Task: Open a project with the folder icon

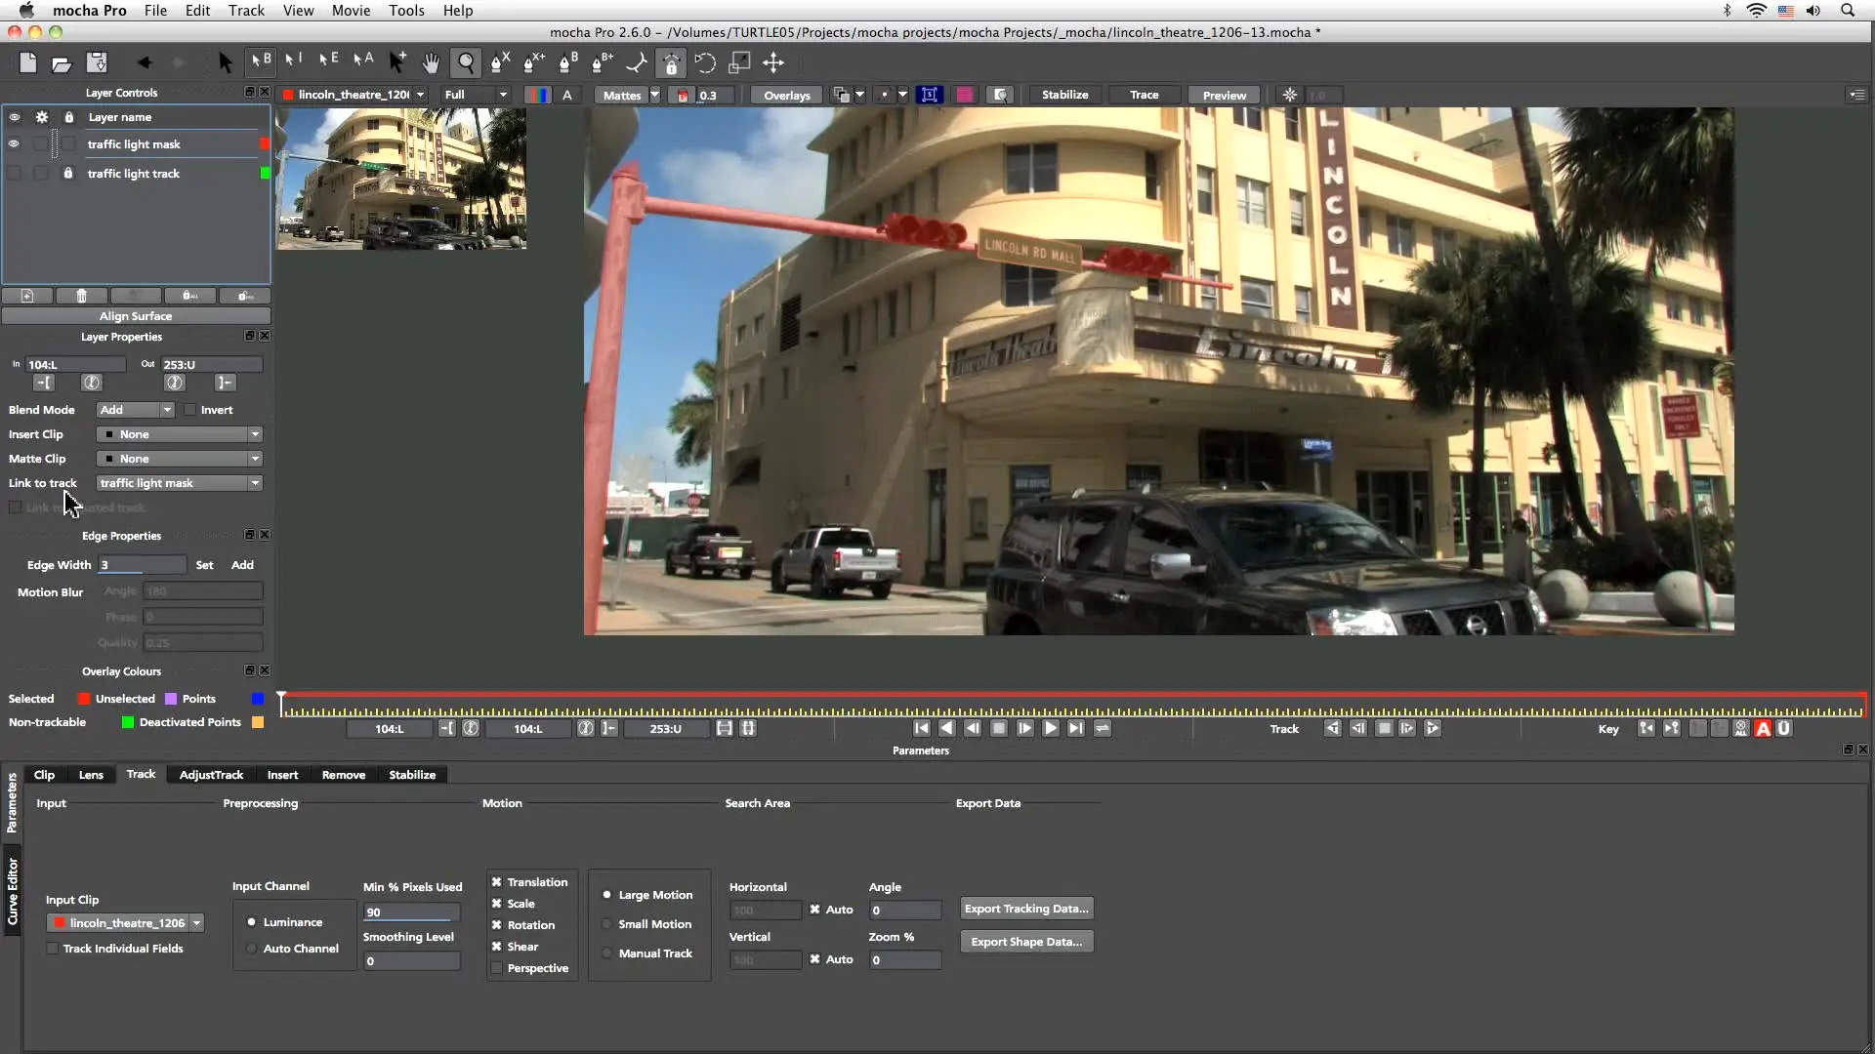Action: (x=62, y=63)
